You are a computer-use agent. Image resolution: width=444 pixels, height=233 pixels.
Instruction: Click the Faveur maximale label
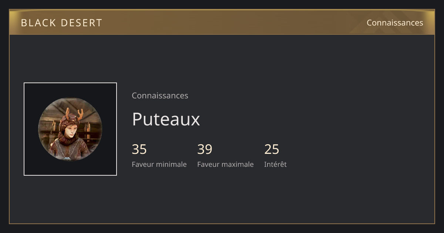pos(225,164)
